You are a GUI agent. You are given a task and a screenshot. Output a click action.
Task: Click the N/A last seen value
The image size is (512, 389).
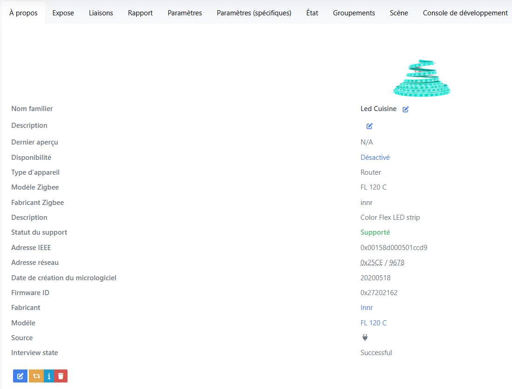click(x=366, y=142)
